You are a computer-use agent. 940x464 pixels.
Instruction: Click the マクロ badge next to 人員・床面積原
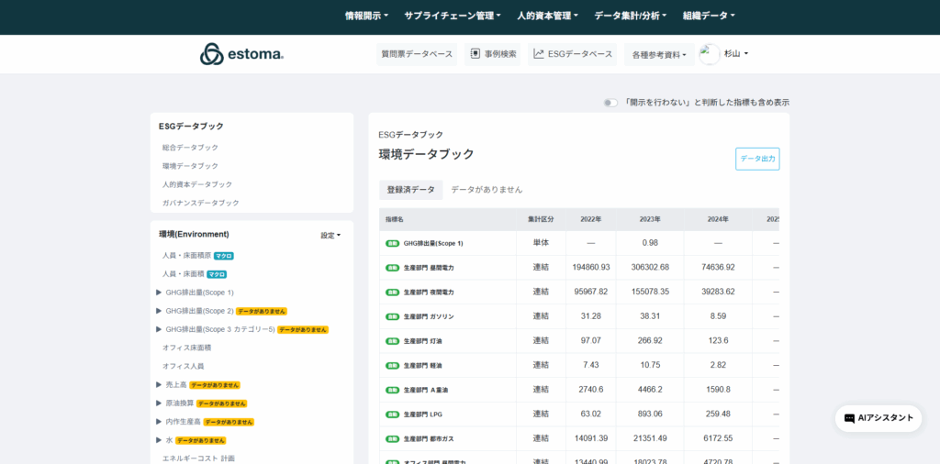click(224, 256)
